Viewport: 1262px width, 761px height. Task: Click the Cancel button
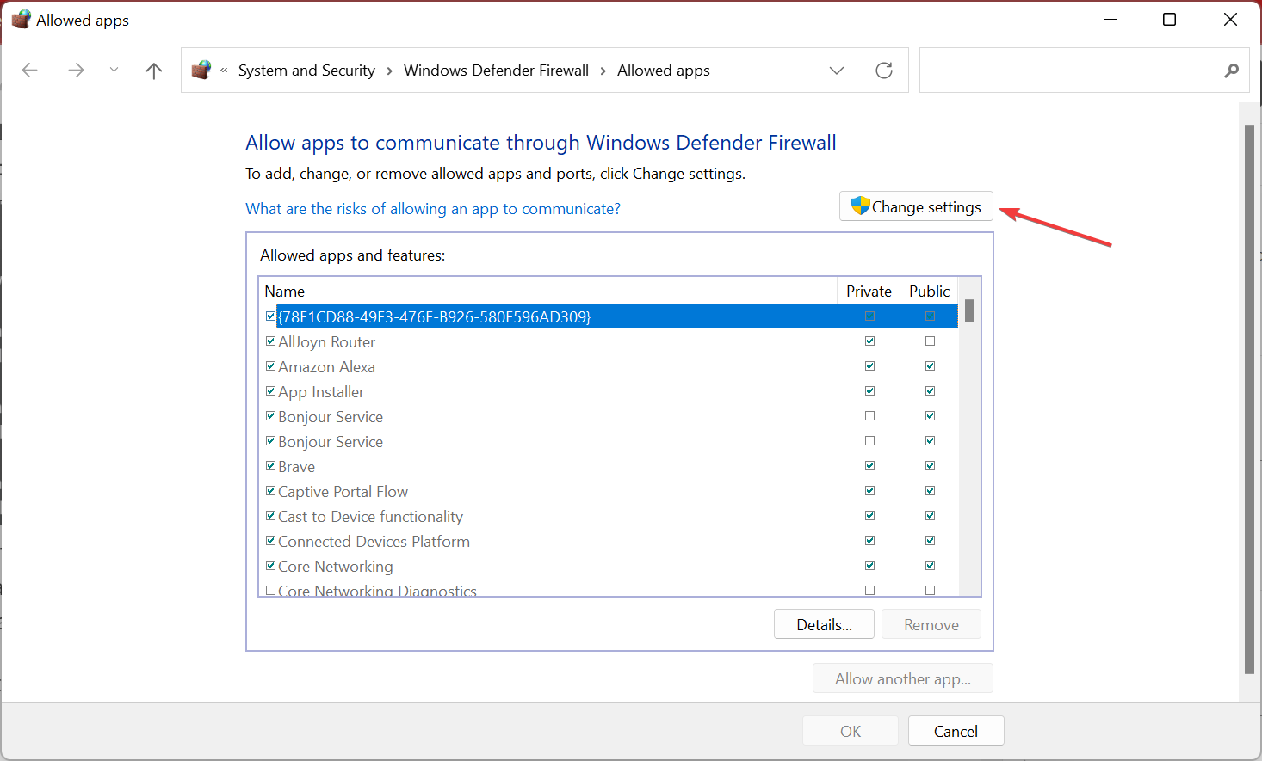956,732
